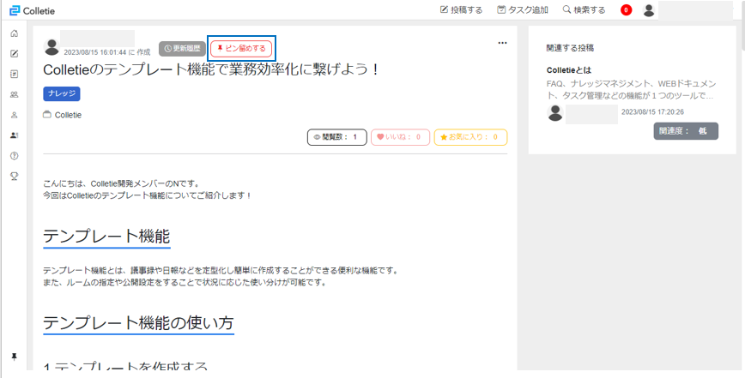Image resolution: width=745 pixels, height=378 pixels.
Task: Click the 2023/08/15 17:20:26 timestamp
Action: pos(652,112)
